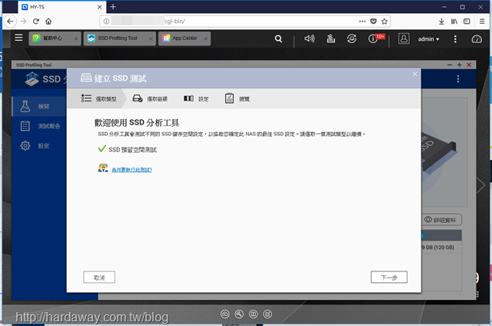The height and width of the screenshot is (326, 492).
Task: Bookmark the page with the star icon
Action: pos(384,22)
